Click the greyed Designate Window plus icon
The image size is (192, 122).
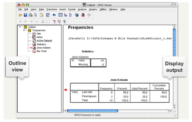tap(89, 15)
